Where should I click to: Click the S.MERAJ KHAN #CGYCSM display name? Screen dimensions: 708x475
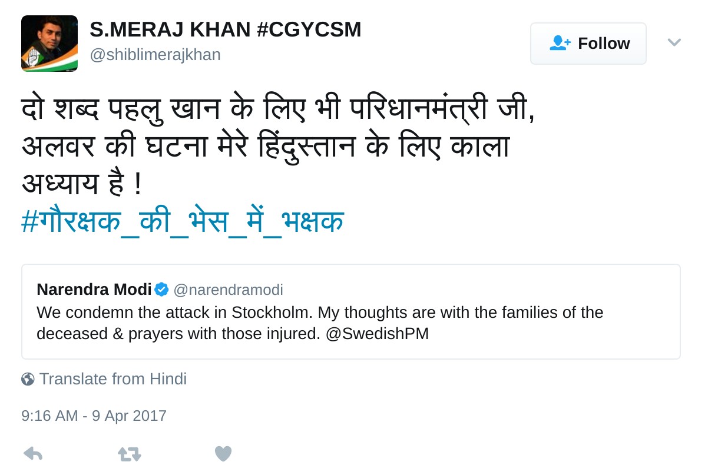[225, 29]
